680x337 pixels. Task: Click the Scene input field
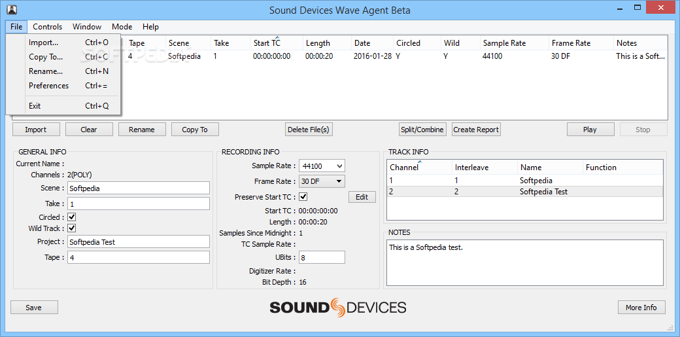(139, 188)
